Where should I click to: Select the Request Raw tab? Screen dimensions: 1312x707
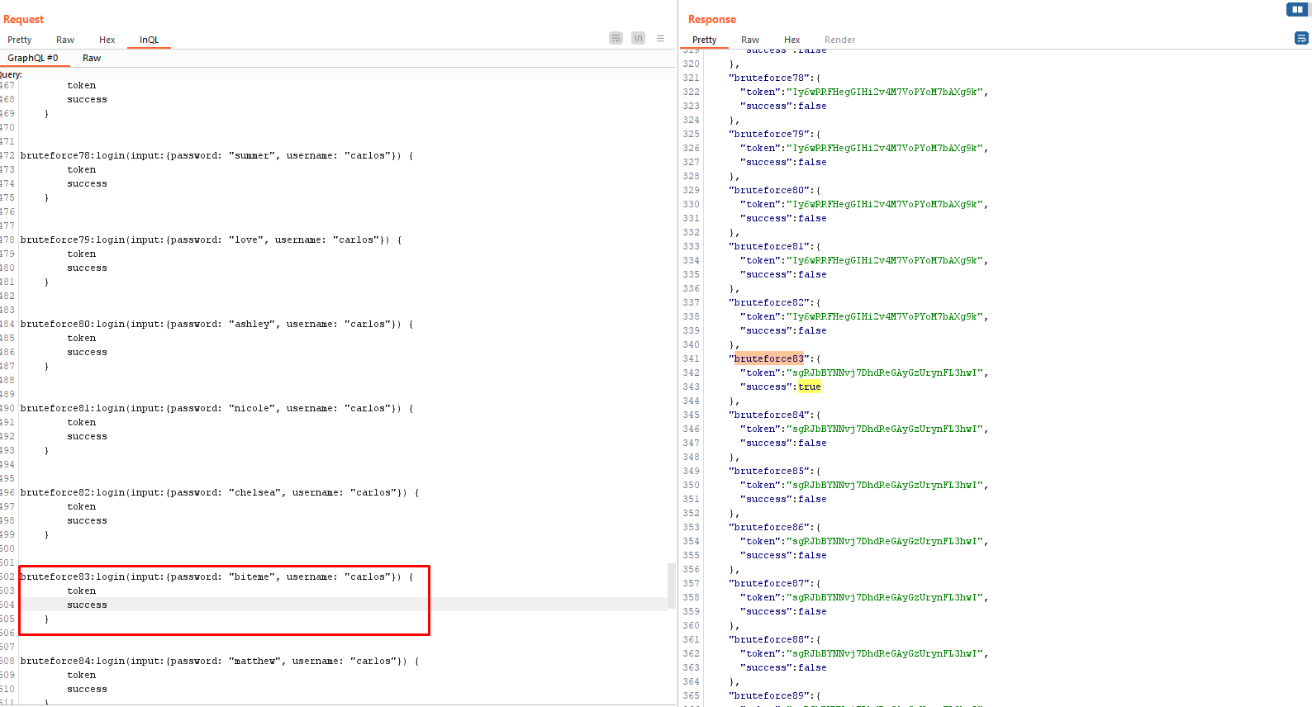[65, 40]
